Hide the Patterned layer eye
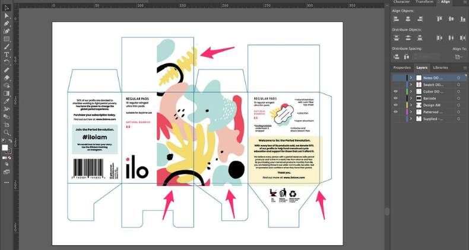469x250 pixels. tap(395, 112)
